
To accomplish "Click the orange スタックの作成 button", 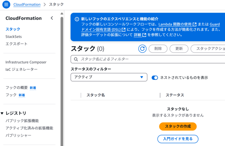I will [x=178, y=126].
